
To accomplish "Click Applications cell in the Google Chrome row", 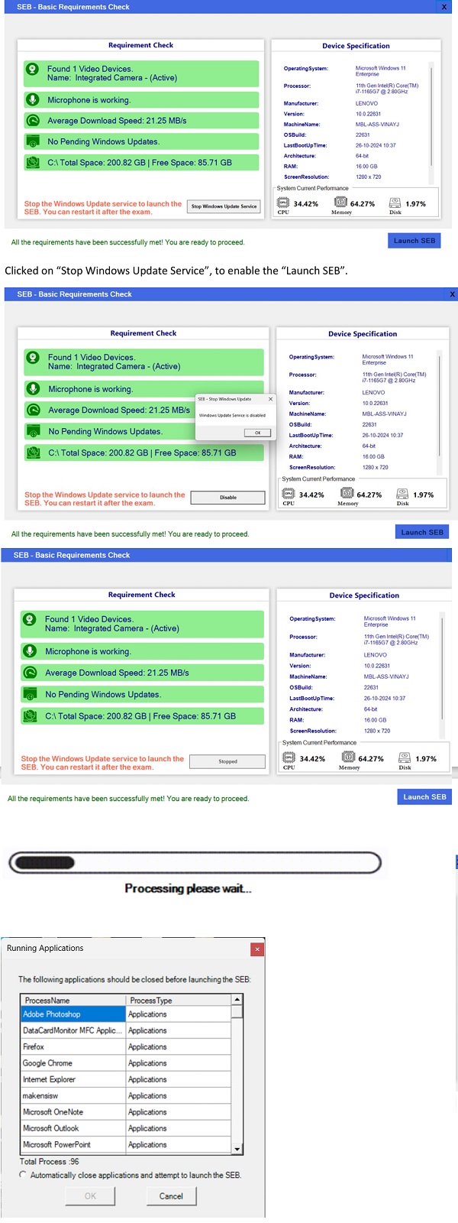I will (179, 1063).
